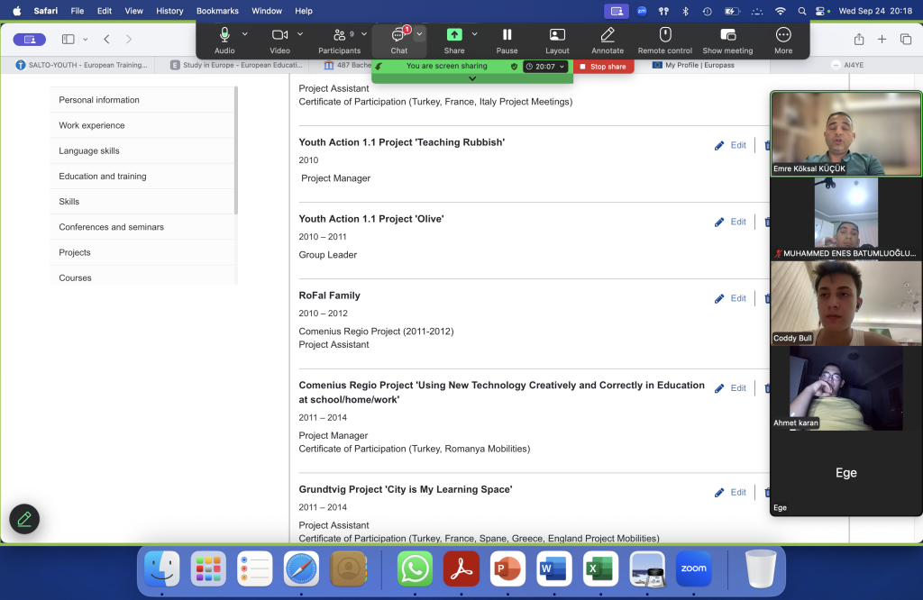Open the Zoom Chat panel
Image resolution: width=923 pixels, height=600 pixels.
398,35
